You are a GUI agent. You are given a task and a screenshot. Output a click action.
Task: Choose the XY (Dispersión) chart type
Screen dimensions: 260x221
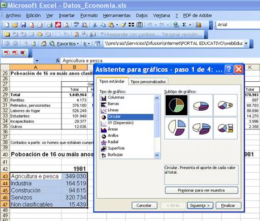point(121,123)
